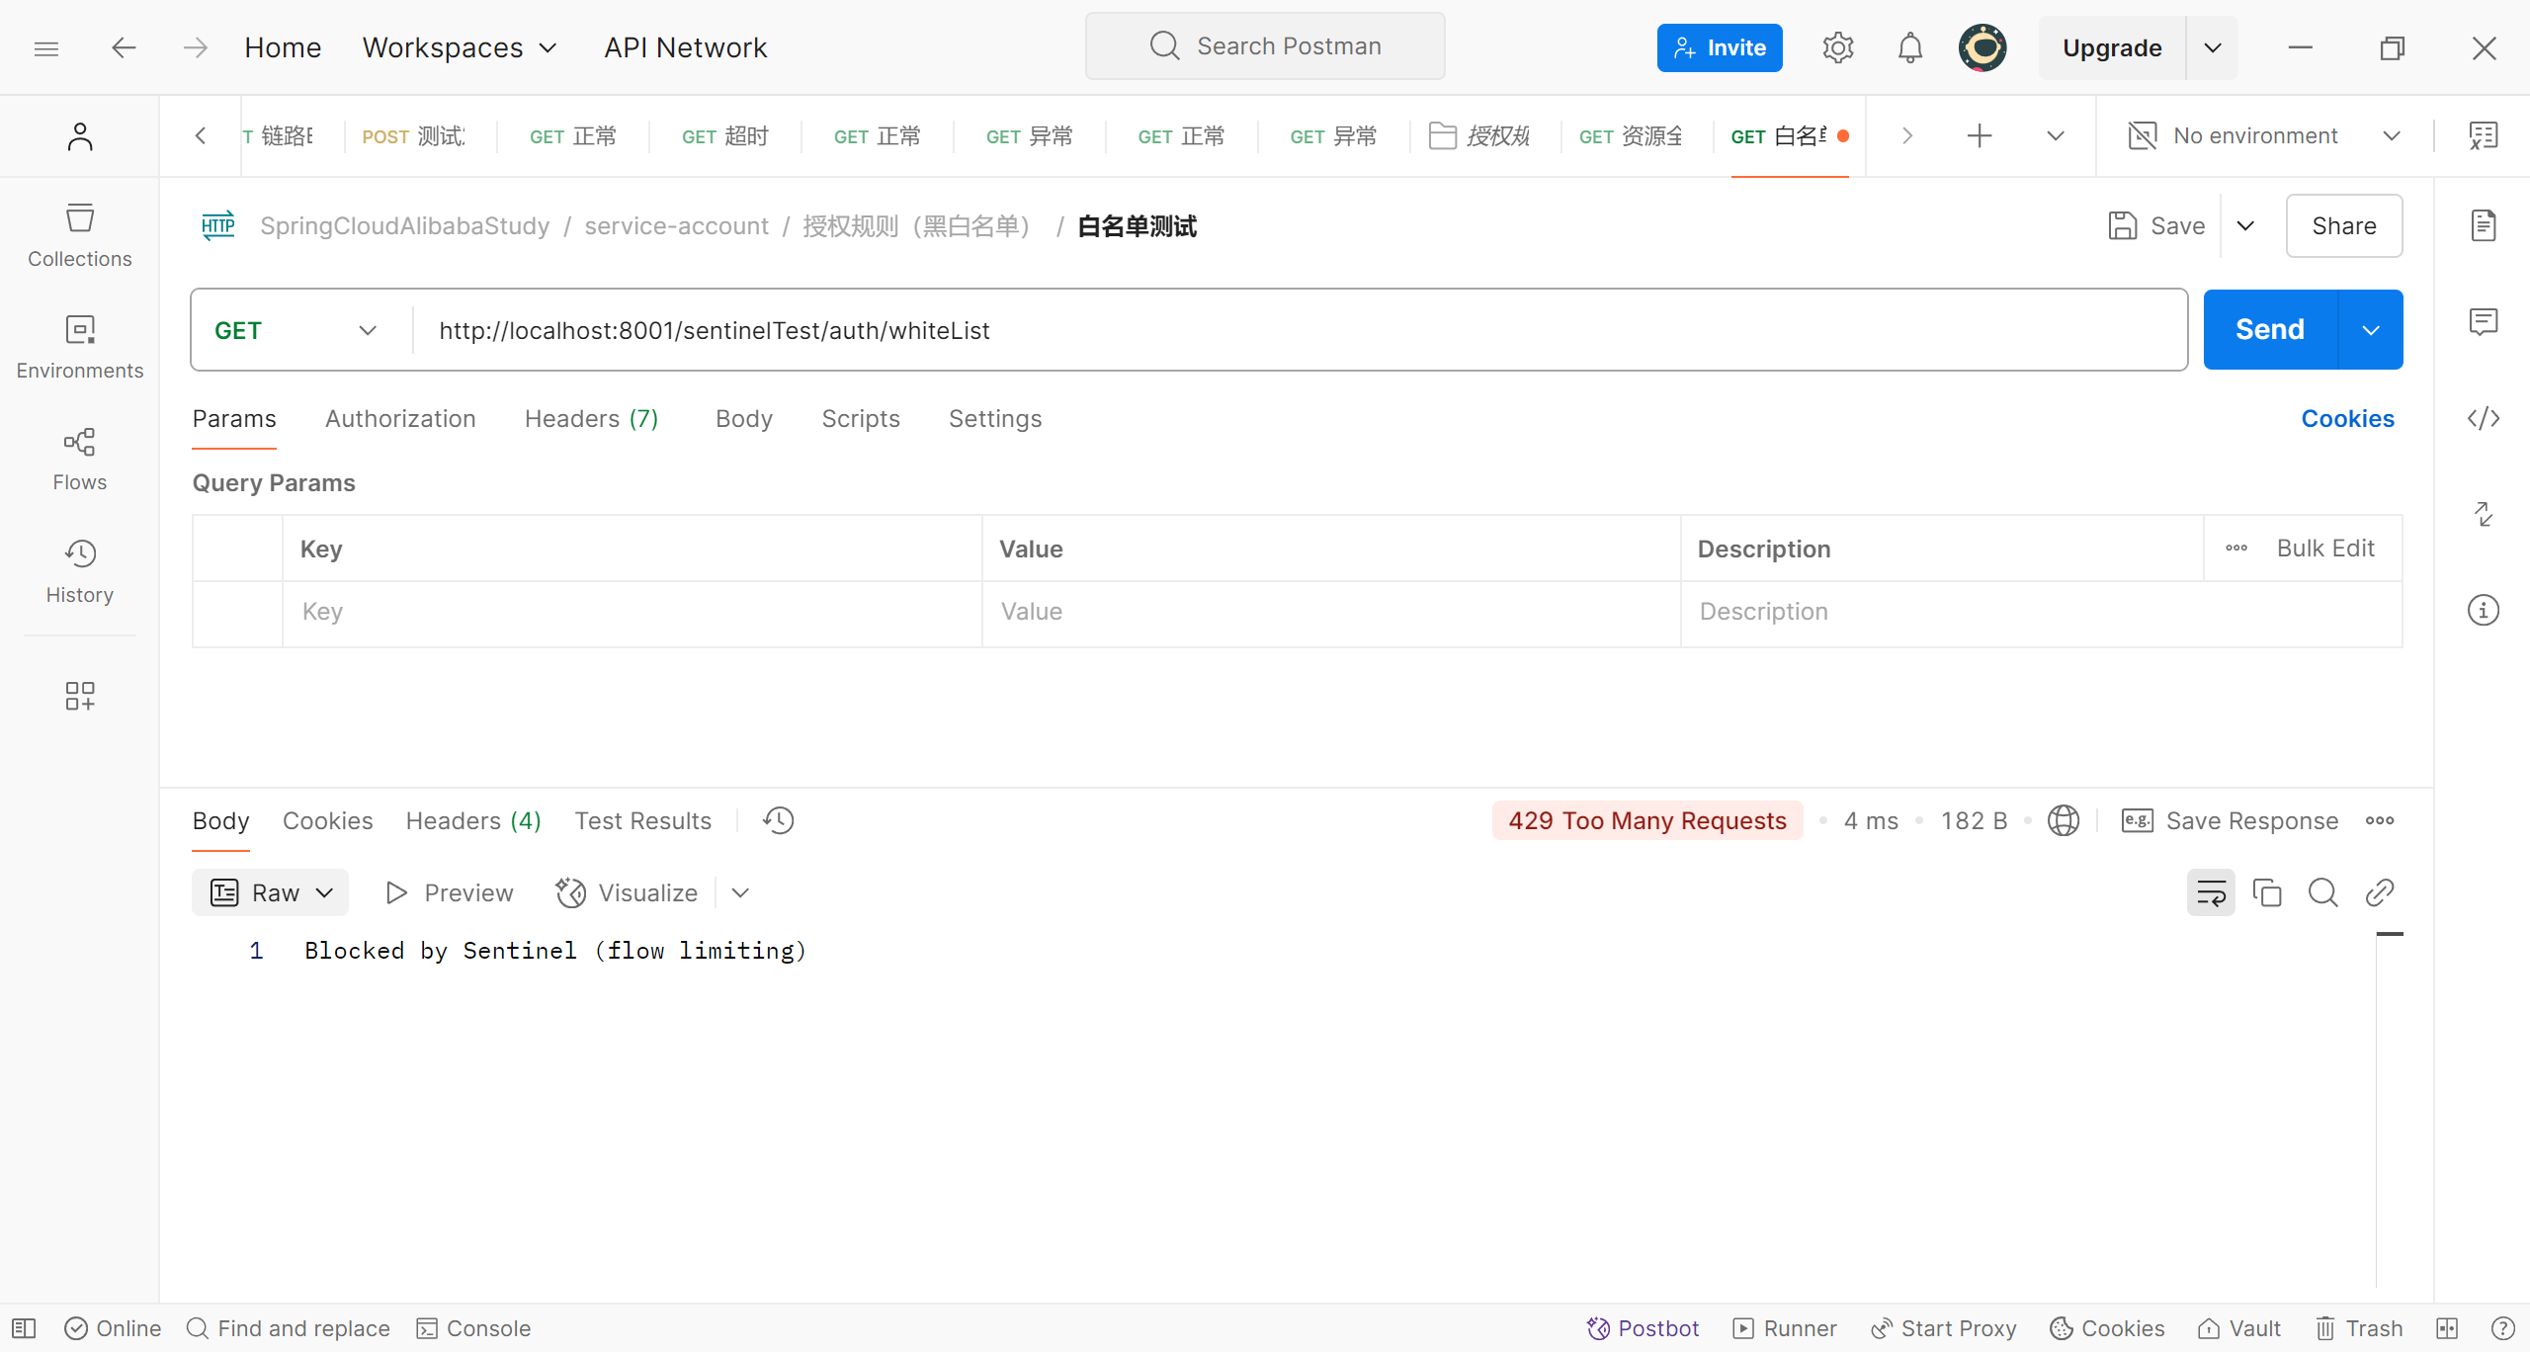Open the Collections sidebar panel
Viewport: 2530px width, 1352px height.
pyautogui.click(x=79, y=235)
